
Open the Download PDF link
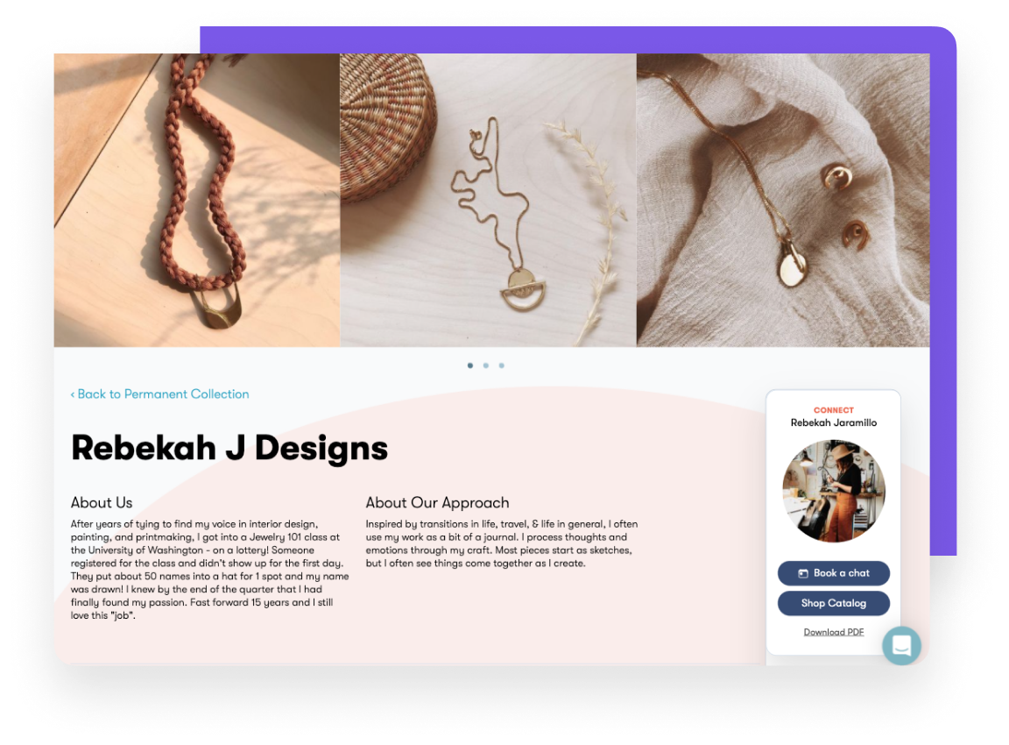[833, 632]
